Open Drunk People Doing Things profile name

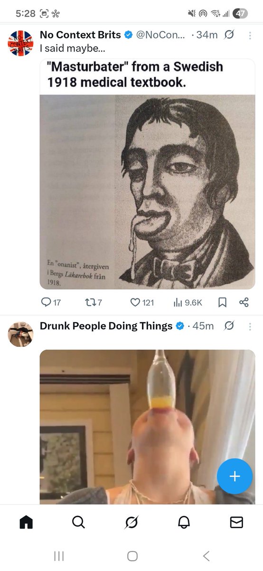pos(106,326)
